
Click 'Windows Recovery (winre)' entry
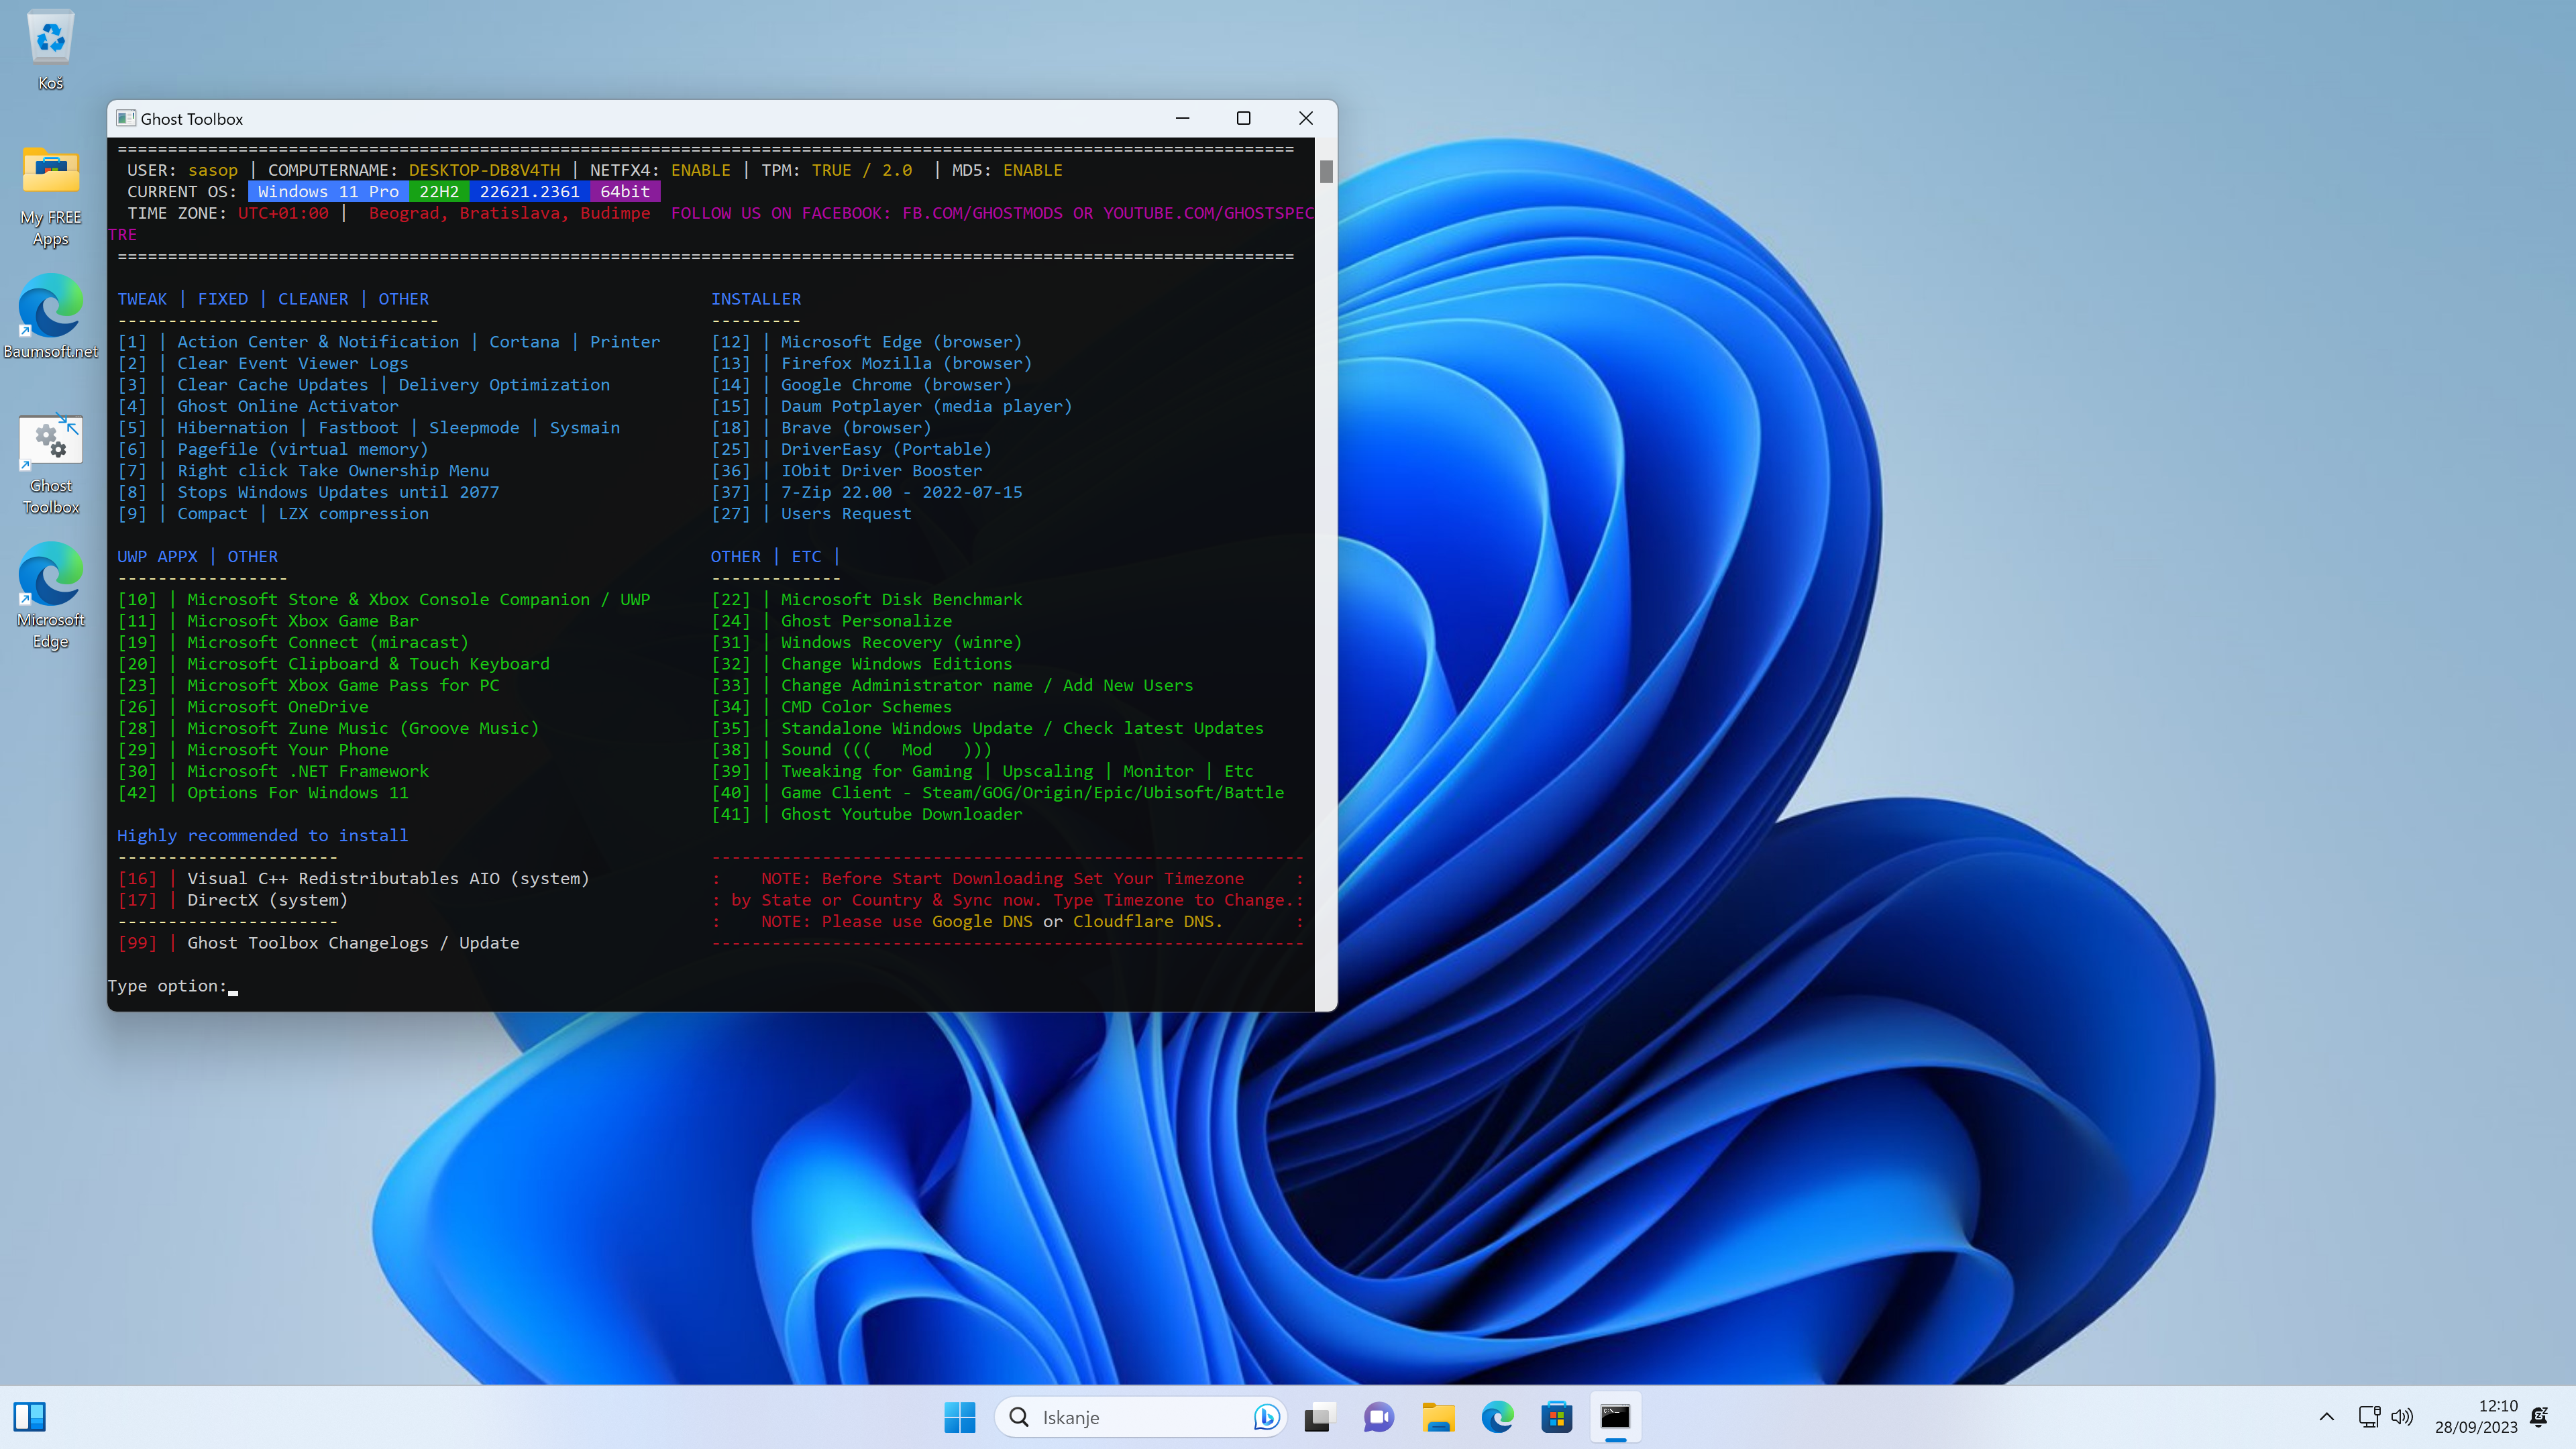(x=901, y=642)
